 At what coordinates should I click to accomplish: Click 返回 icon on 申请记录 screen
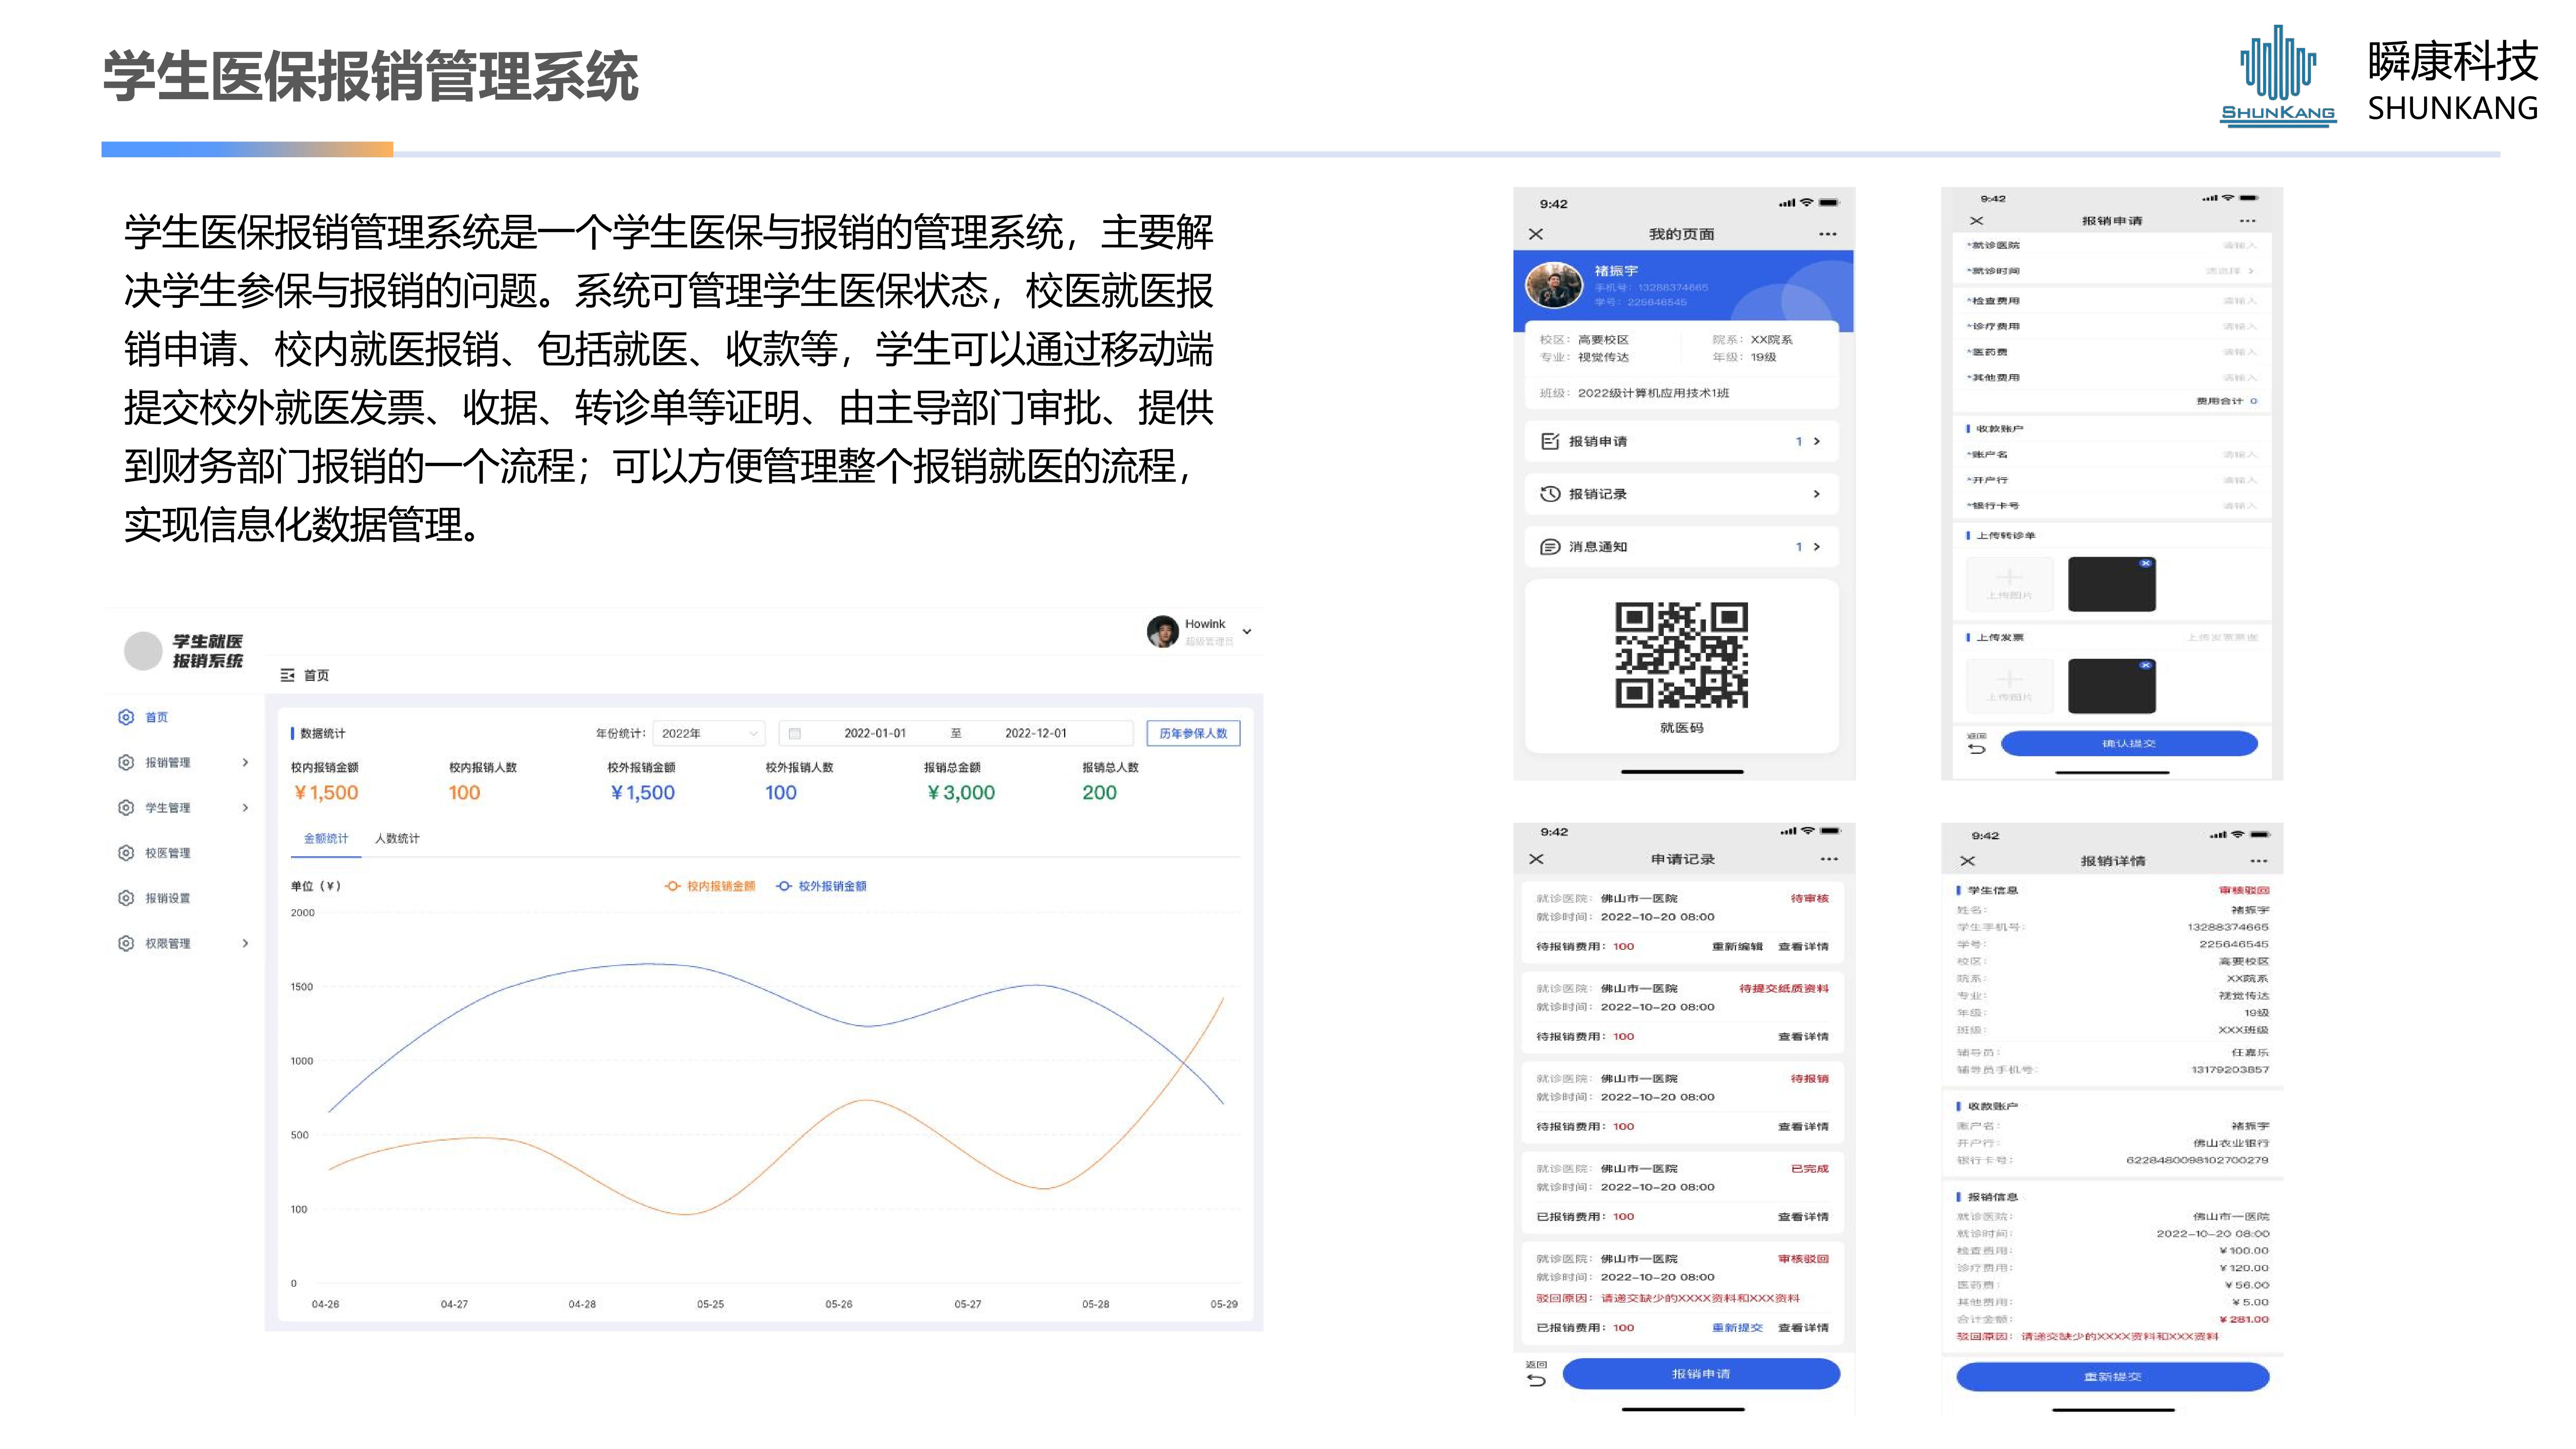point(1536,1375)
